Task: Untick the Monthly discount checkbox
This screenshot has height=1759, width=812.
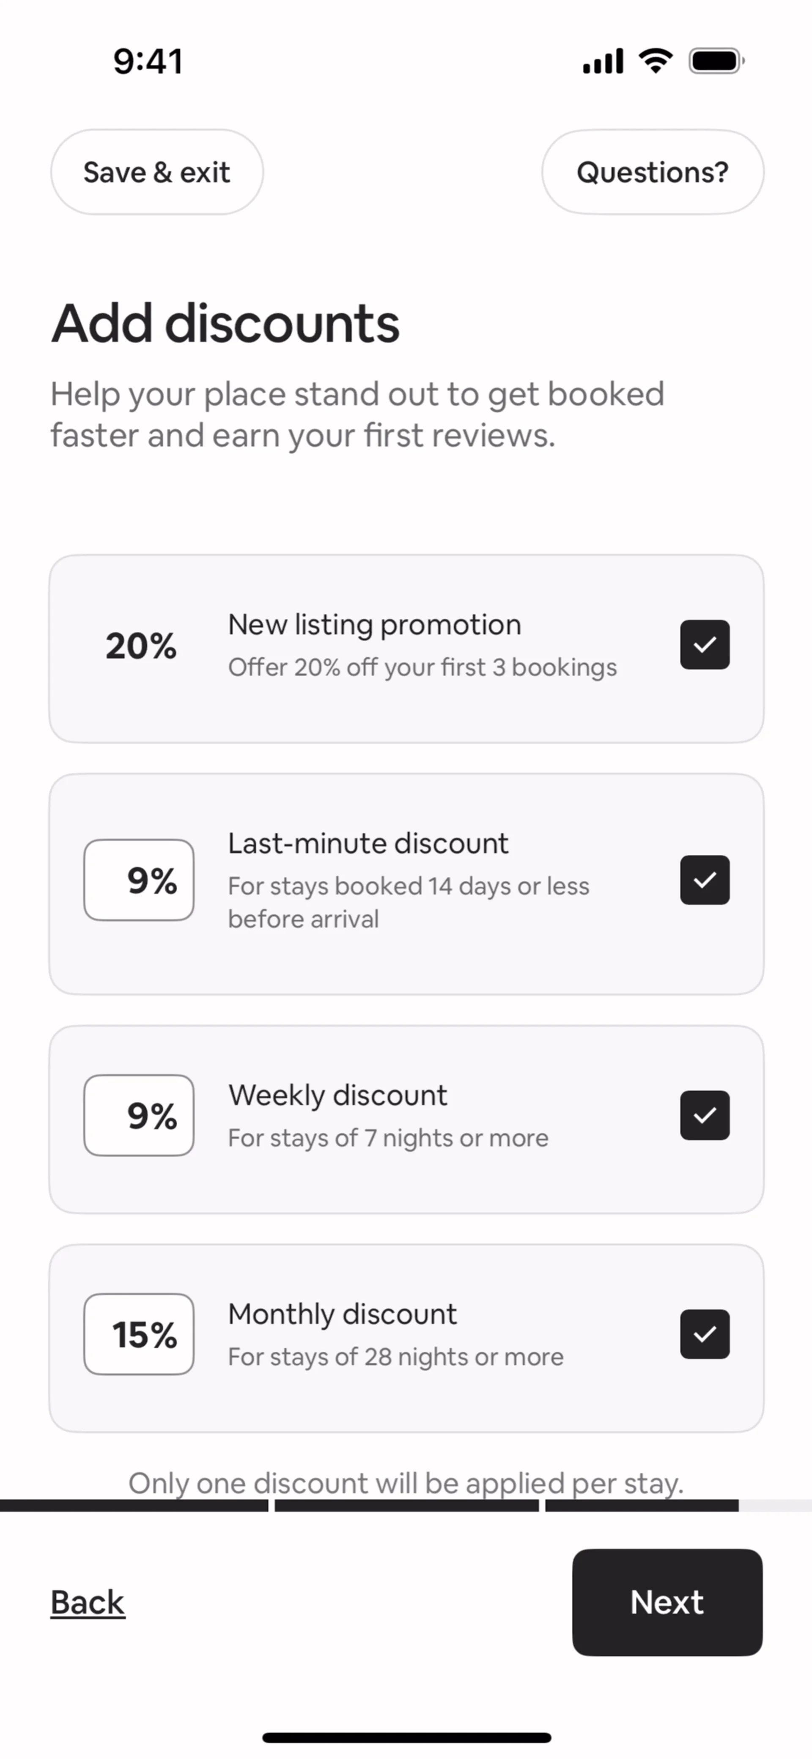Action: click(704, 1334)
